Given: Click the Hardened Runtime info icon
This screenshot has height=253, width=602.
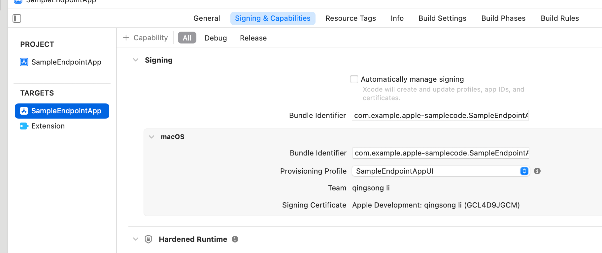Looking at the screenshot, I should point(235,239).
